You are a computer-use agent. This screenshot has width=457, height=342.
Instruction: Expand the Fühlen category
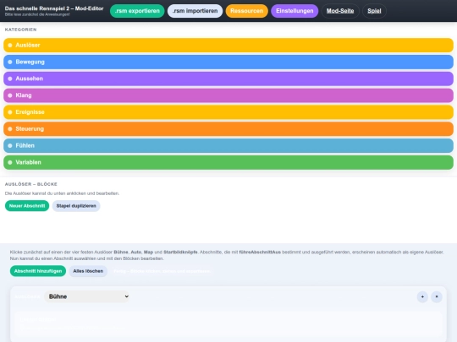click(x=228, y=145)
